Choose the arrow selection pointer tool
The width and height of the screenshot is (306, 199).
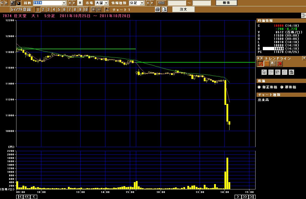(264, 72)
